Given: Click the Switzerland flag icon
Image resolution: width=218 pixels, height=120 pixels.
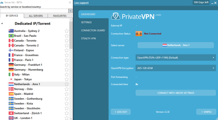Looking at the screenshot, I should coord(11,113).
